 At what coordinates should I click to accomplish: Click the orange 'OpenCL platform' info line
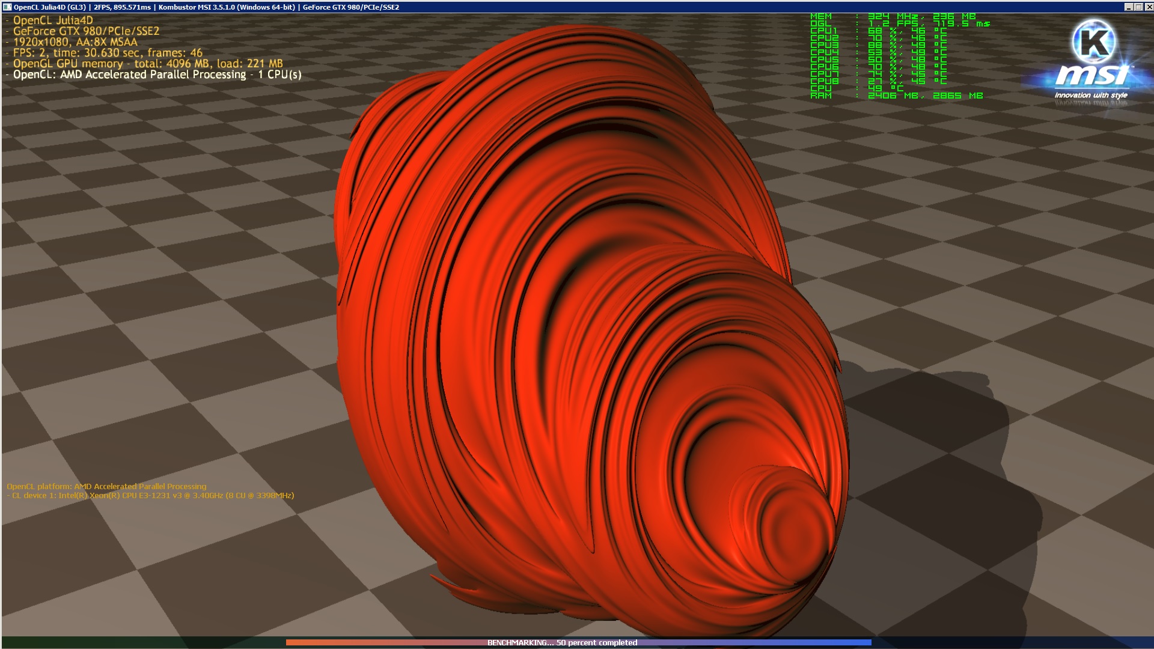[106, 486]
